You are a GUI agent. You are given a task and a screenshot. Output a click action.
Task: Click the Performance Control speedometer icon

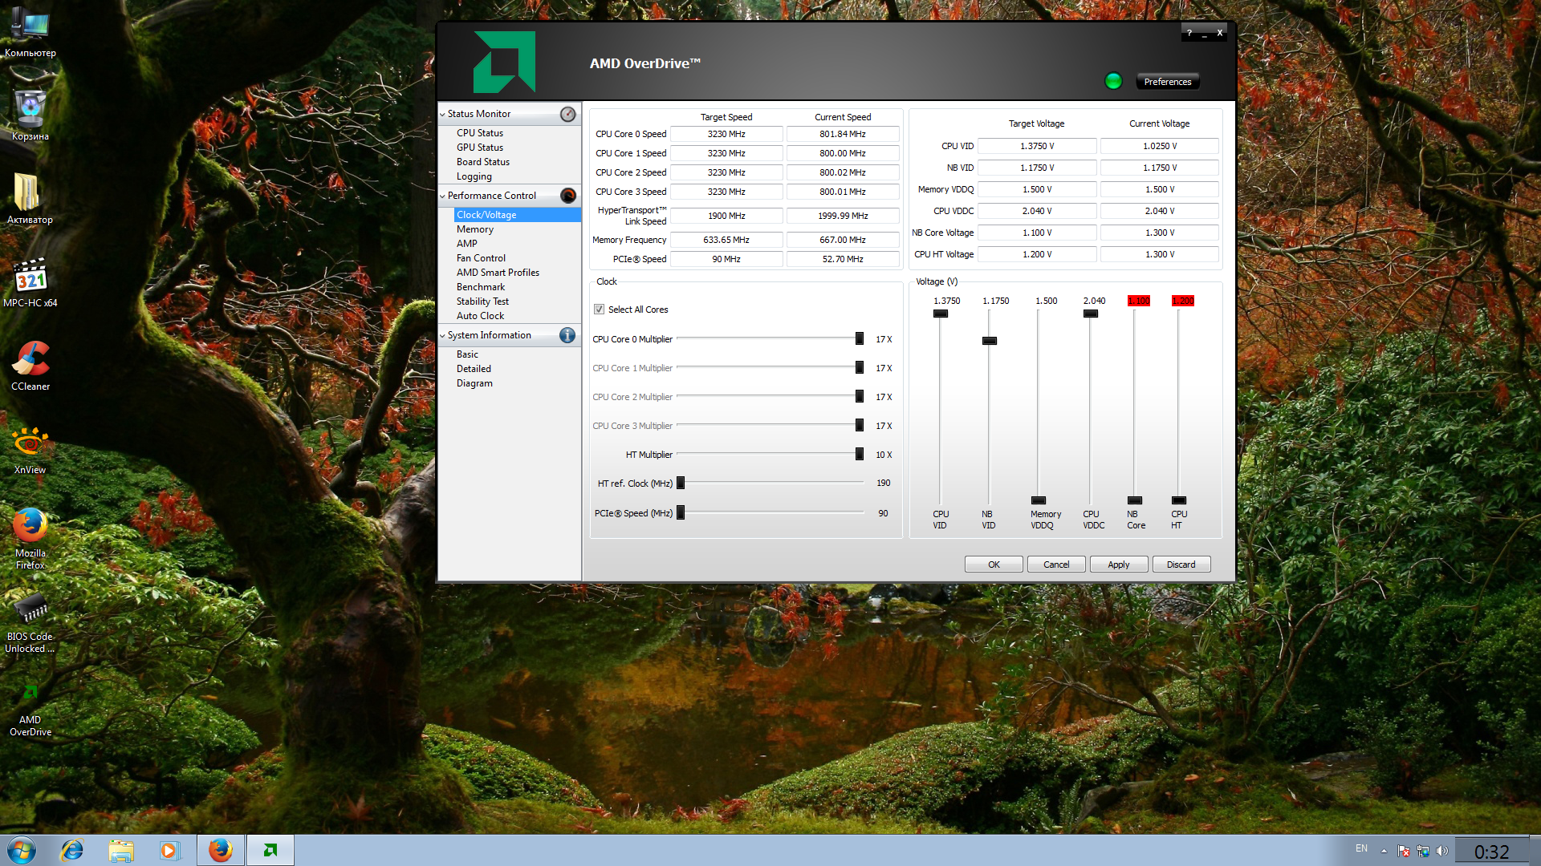pos(567,196)
